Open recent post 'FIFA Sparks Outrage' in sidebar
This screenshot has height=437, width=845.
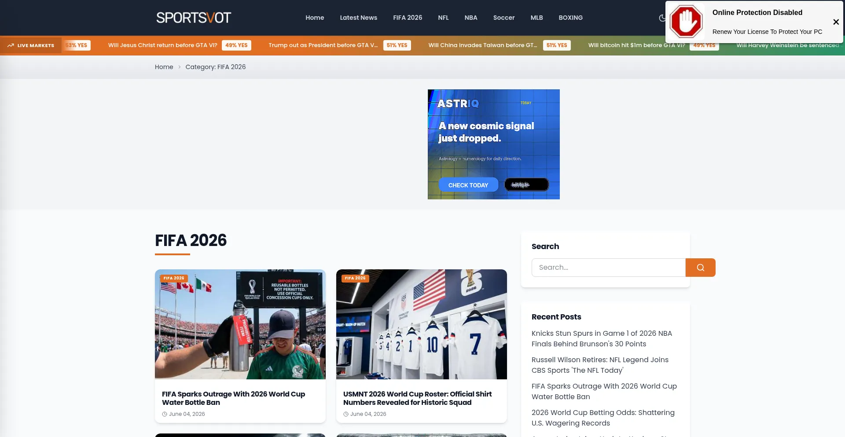[x=604, y=392]
